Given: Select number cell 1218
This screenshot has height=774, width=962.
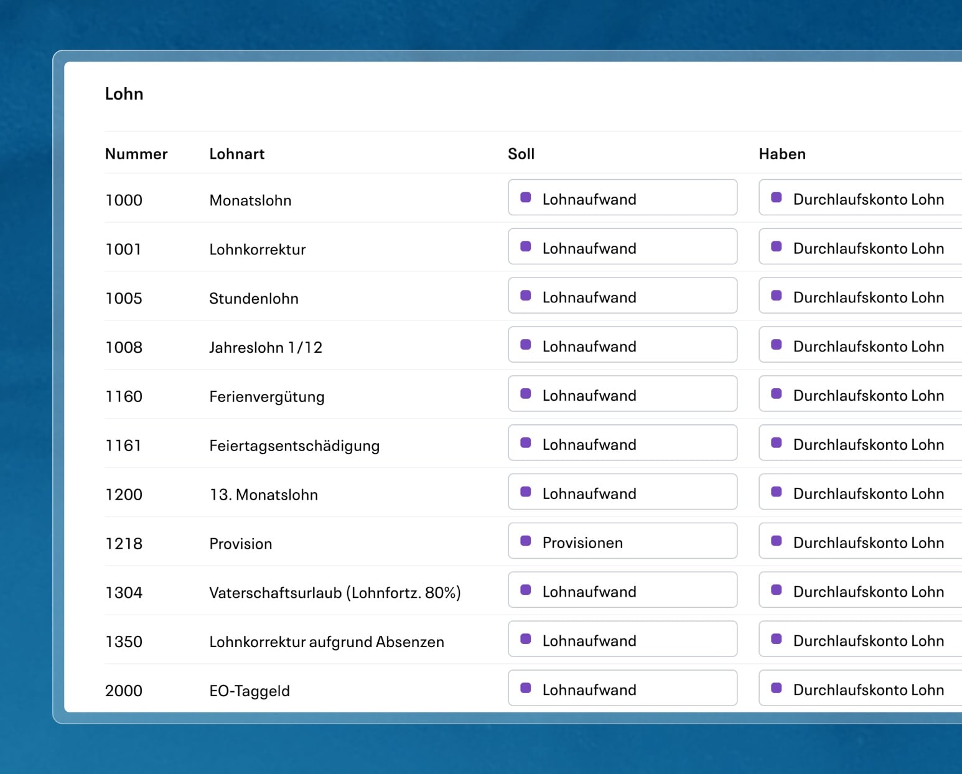Looking at the screenshot, I should click(x=124, y=544).
